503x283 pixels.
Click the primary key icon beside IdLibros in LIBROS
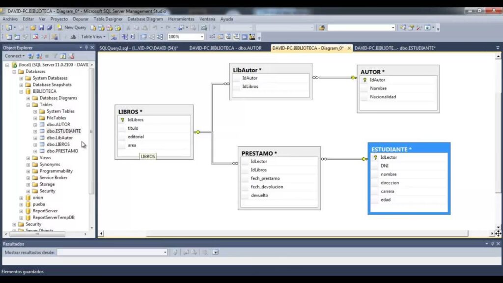[x=122, y=119]
